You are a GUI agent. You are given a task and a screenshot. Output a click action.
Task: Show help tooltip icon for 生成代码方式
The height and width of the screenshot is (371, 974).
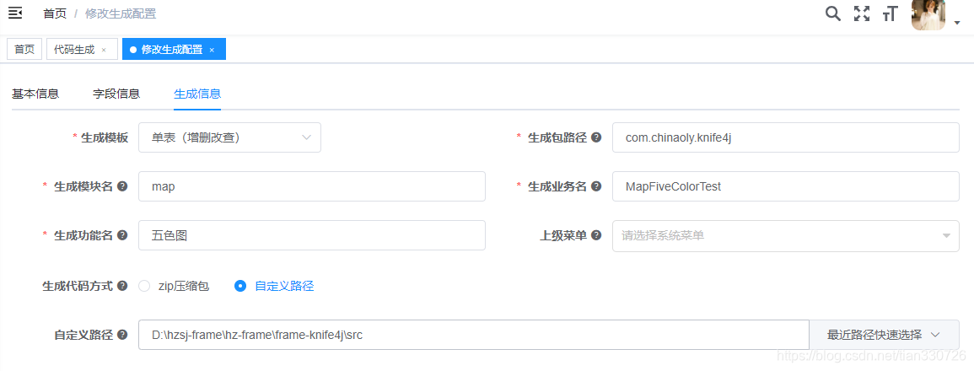[x=122, y=286]
